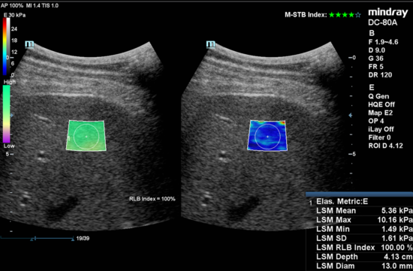This screenshot has height=271, width=413.
Task: Click the LSM Mean 5.36 kPa row
Action: click(x=364, y=211)
